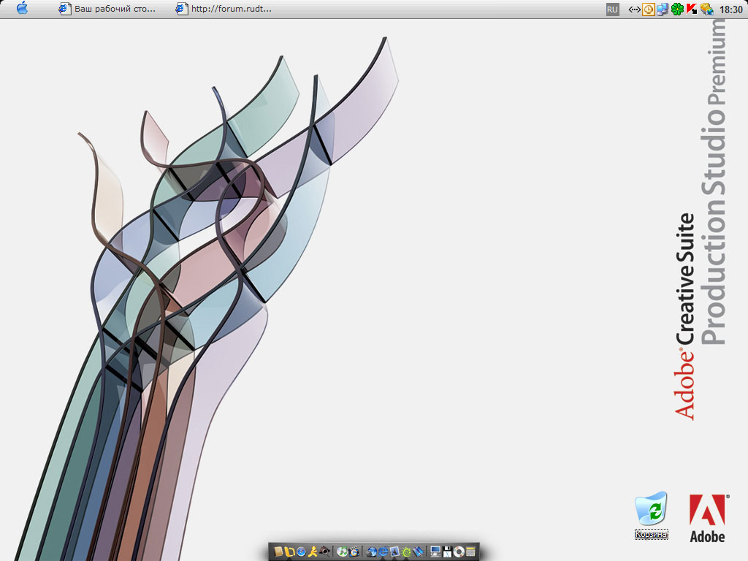Launch the iTunes disc icon in dock
Viewport: 748px width, 561px height.
[x=342, y=552]
